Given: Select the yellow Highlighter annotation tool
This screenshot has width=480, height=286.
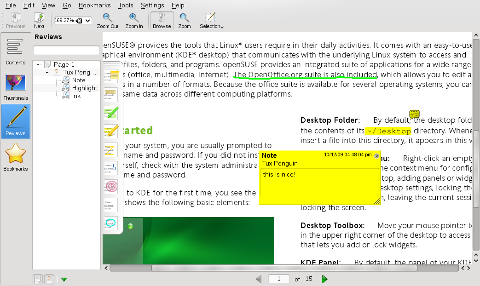Looking at the screenshot, I should [x=111, y=131].
